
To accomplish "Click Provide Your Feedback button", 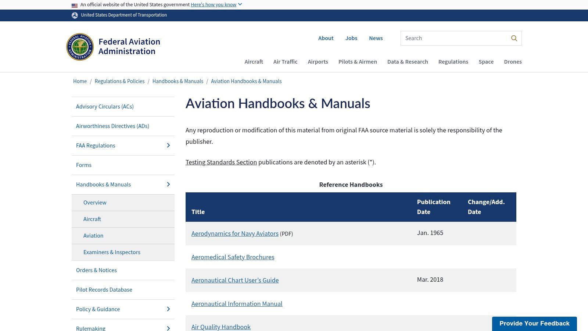I will (x=534, y=324).
